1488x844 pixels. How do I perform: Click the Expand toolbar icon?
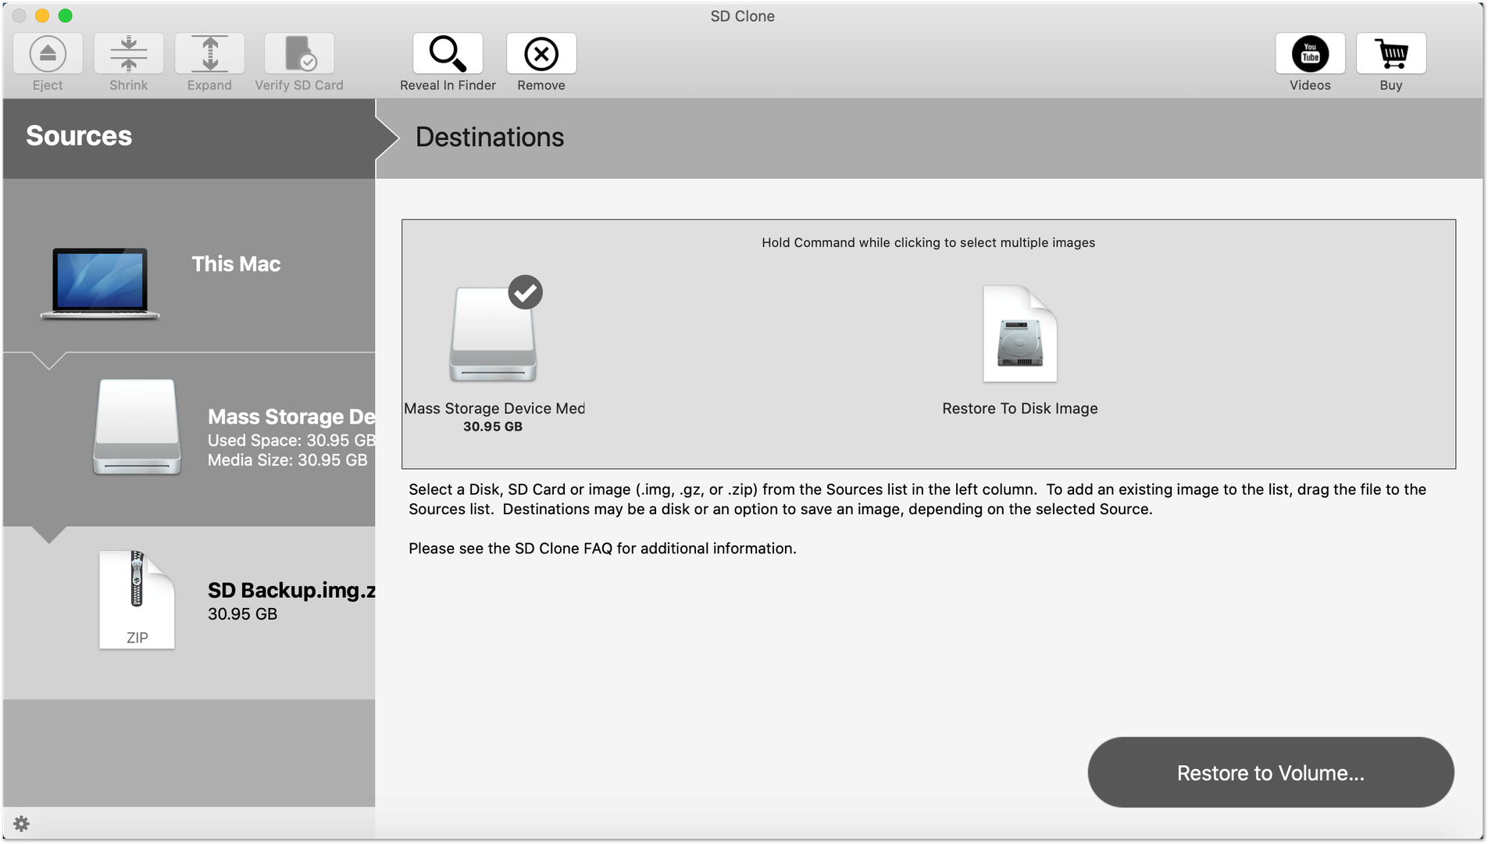coord(209,53)
